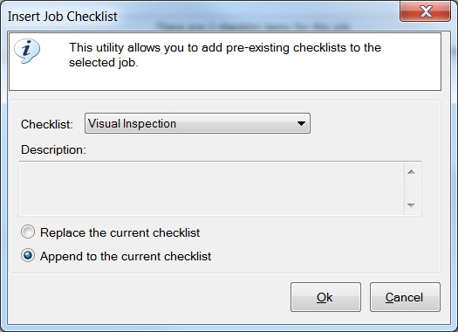Confirm with the Ok button
This screenshot has width=458, height=332.
click(x=325, y=297)
